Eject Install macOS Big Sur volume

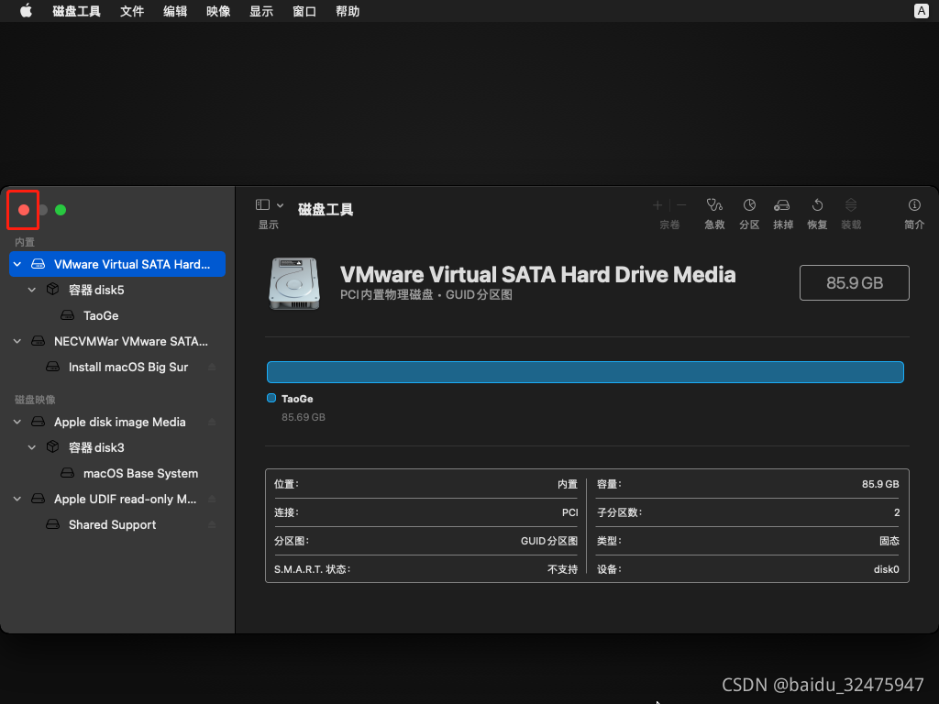[x=212, y=367]
